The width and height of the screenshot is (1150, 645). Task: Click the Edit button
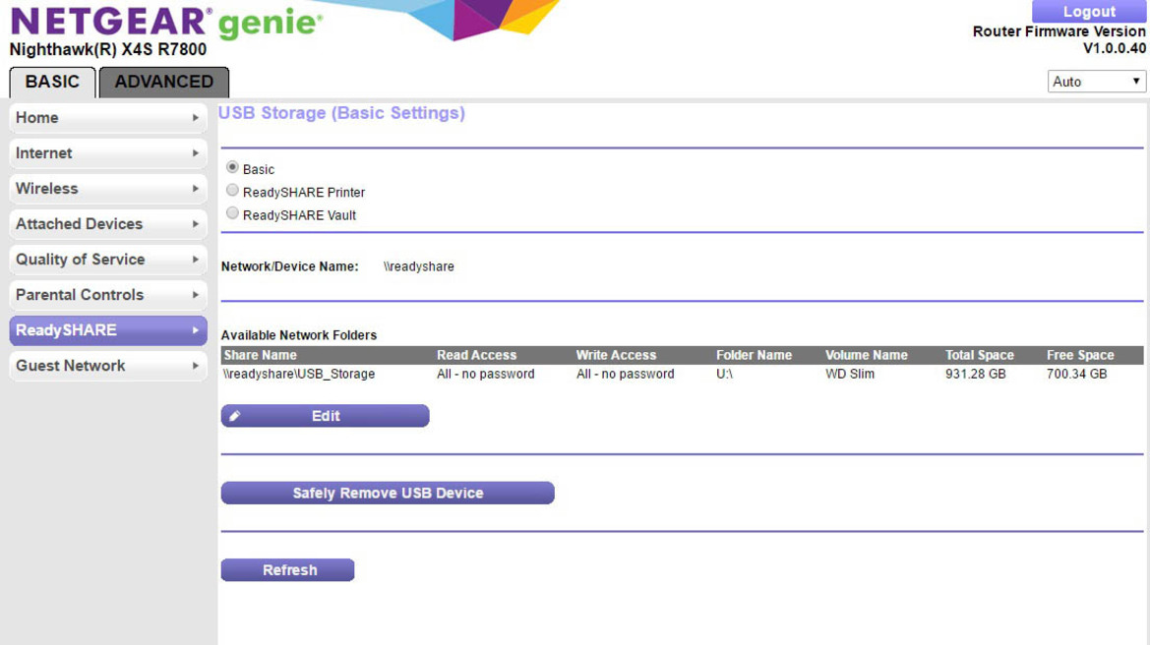[x=325, y=416]
